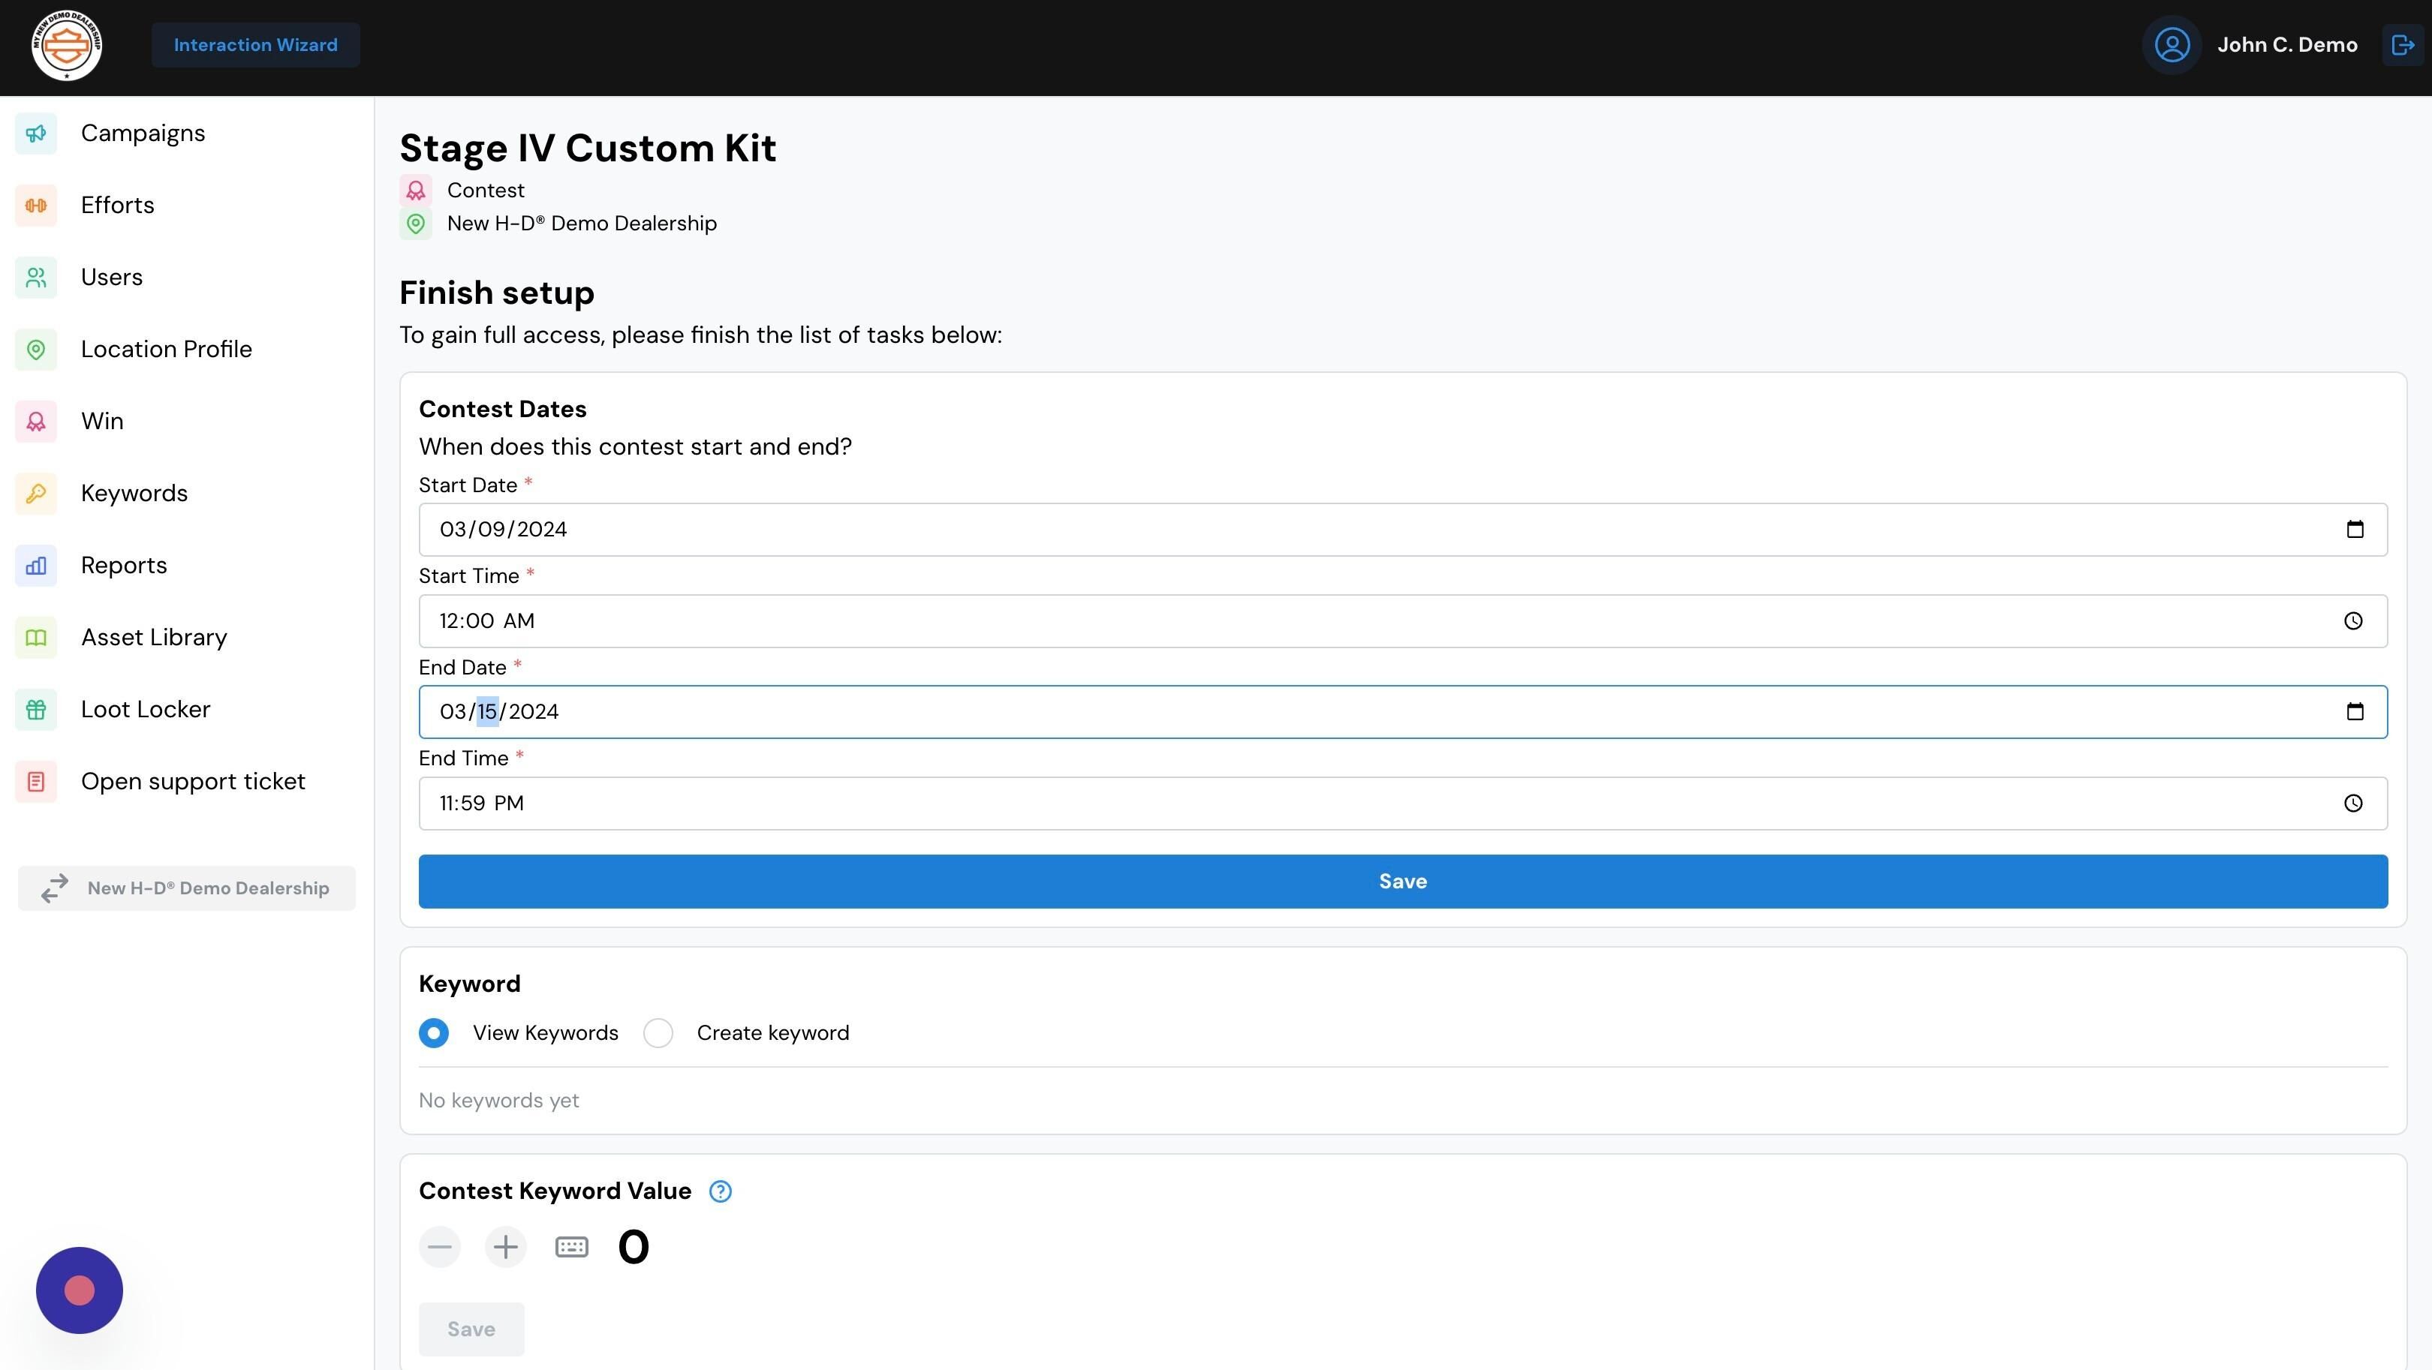Open the End Date calendar picker
The image size is (2432, 1370).
[2355, 712]
